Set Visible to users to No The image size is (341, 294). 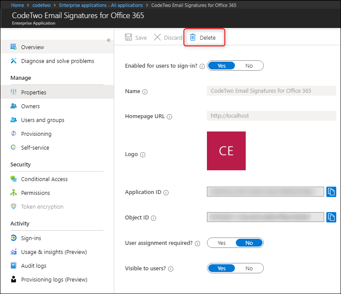coord(249,268)
